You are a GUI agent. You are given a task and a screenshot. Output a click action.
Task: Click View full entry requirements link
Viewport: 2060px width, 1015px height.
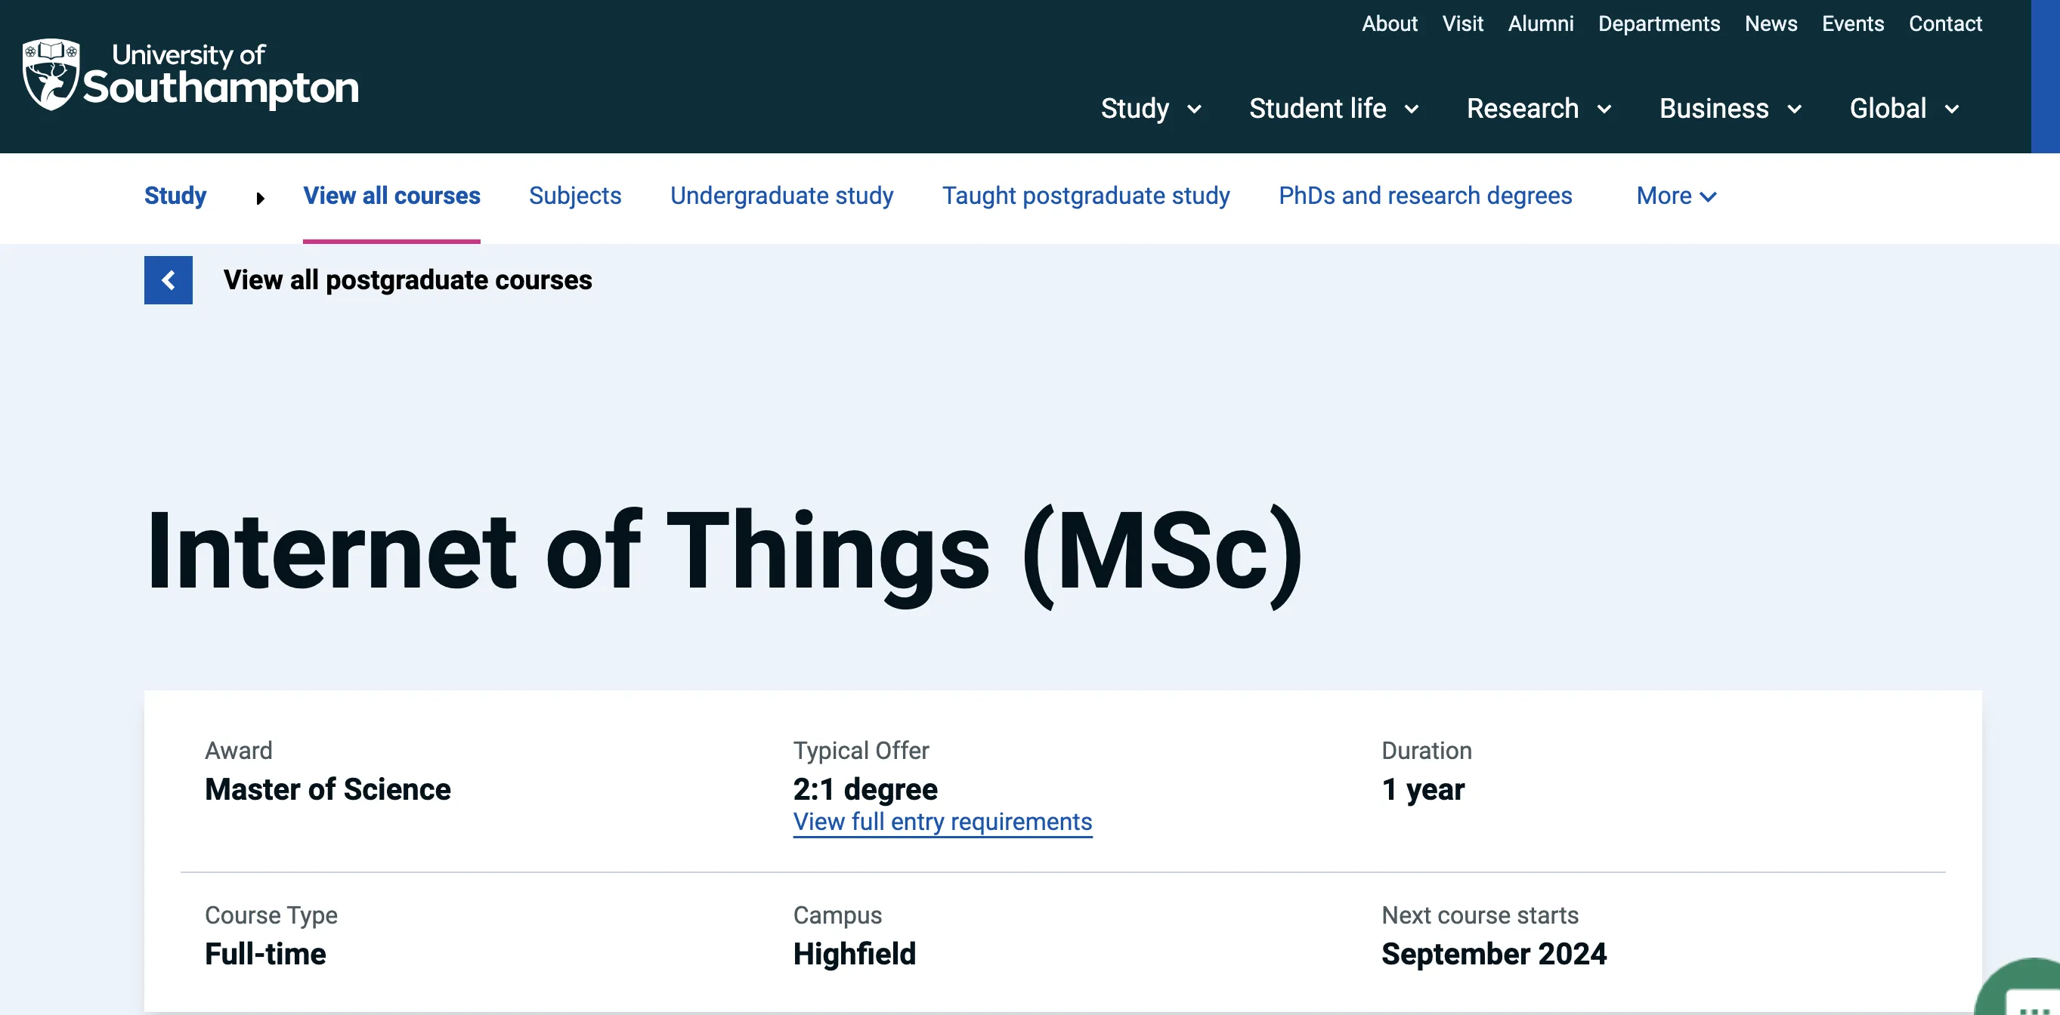coord(942,822)
